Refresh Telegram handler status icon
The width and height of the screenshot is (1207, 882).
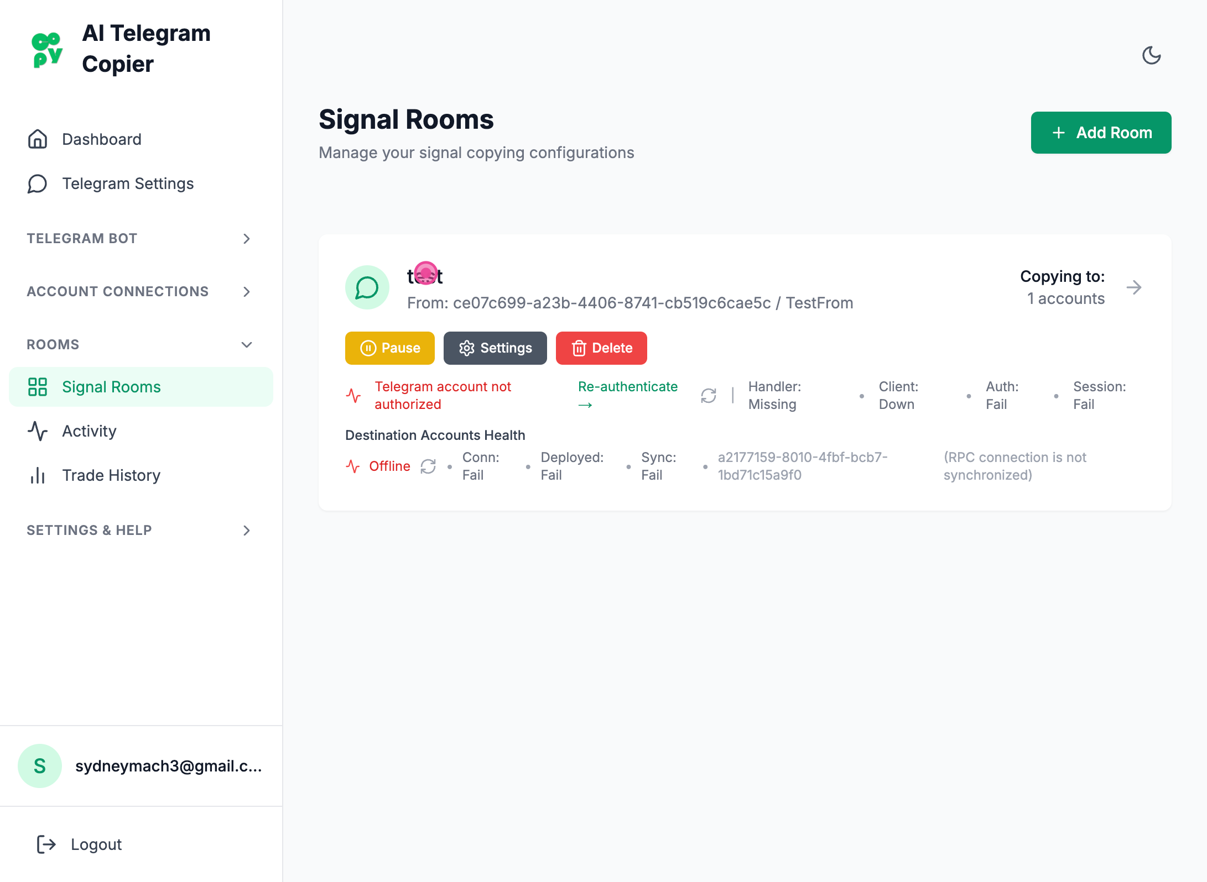[x=709, y=396]
